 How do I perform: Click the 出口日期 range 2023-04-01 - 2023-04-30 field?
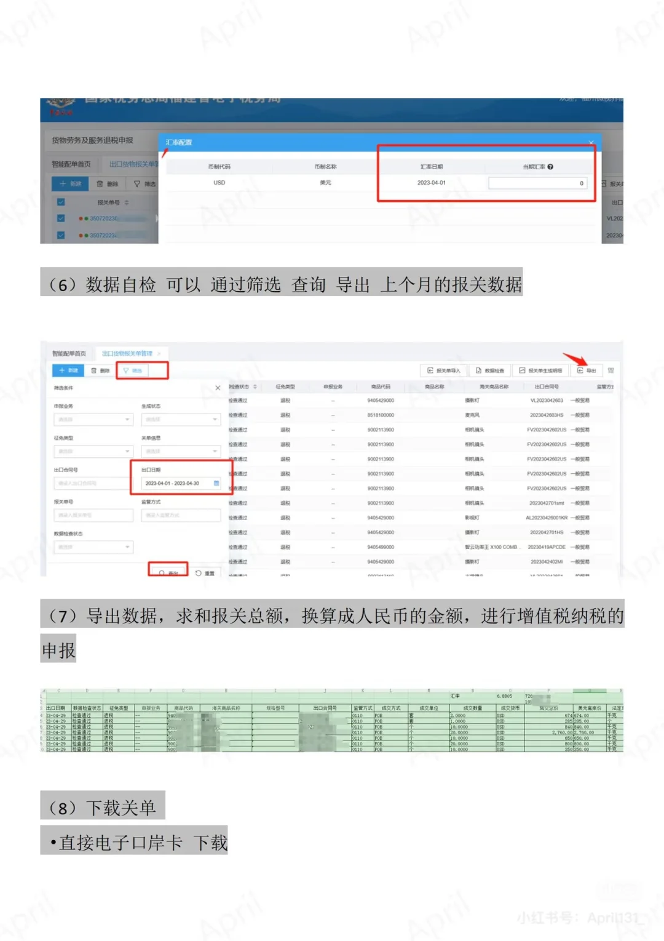click(x=181, y=483)
